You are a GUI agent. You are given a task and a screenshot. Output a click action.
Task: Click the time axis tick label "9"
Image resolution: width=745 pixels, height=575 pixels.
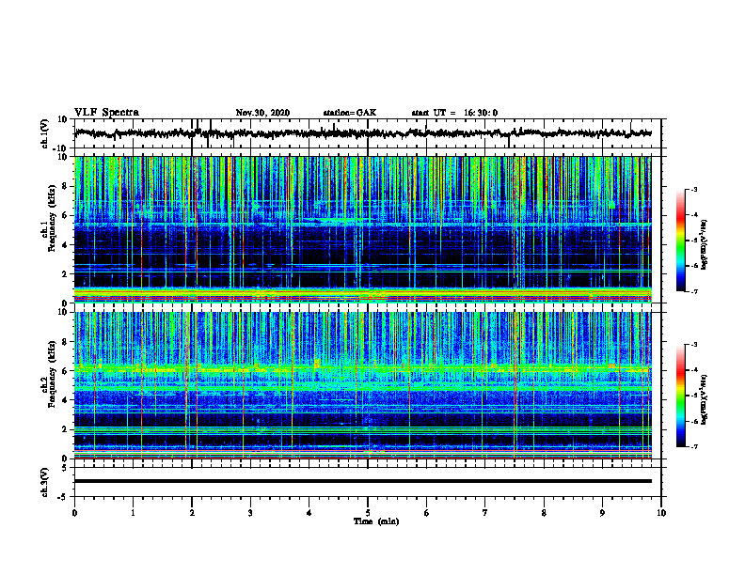pos(602,513)
